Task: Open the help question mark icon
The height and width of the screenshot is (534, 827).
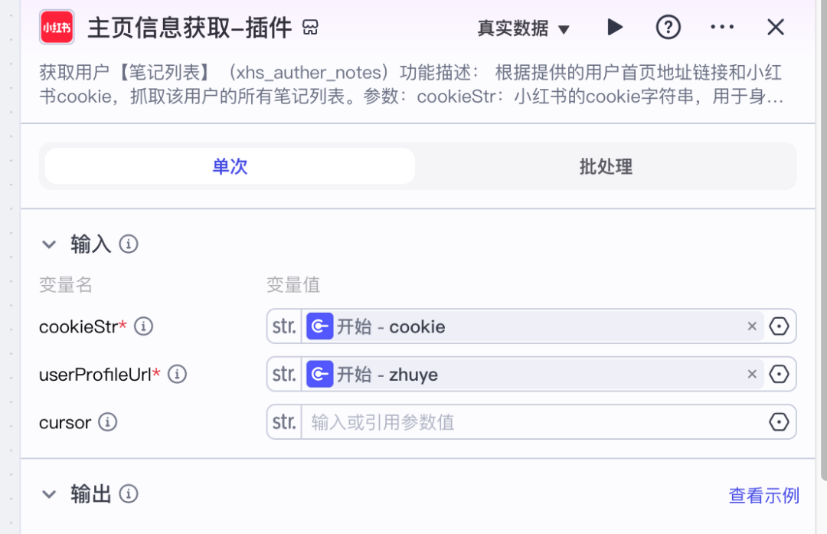Action: 668,28
